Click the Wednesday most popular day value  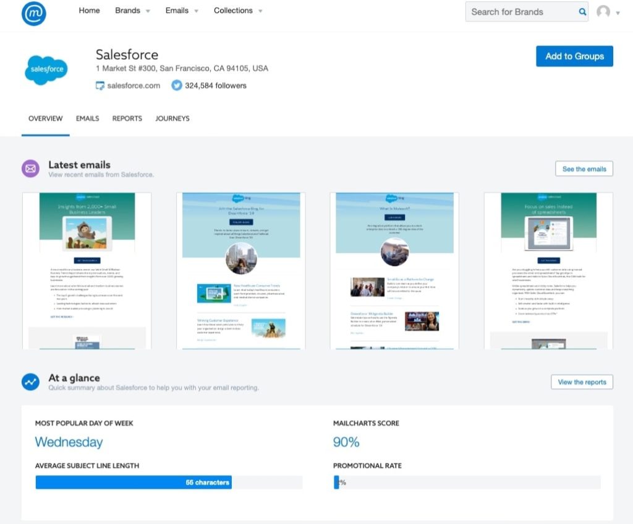tap(69, 442)
